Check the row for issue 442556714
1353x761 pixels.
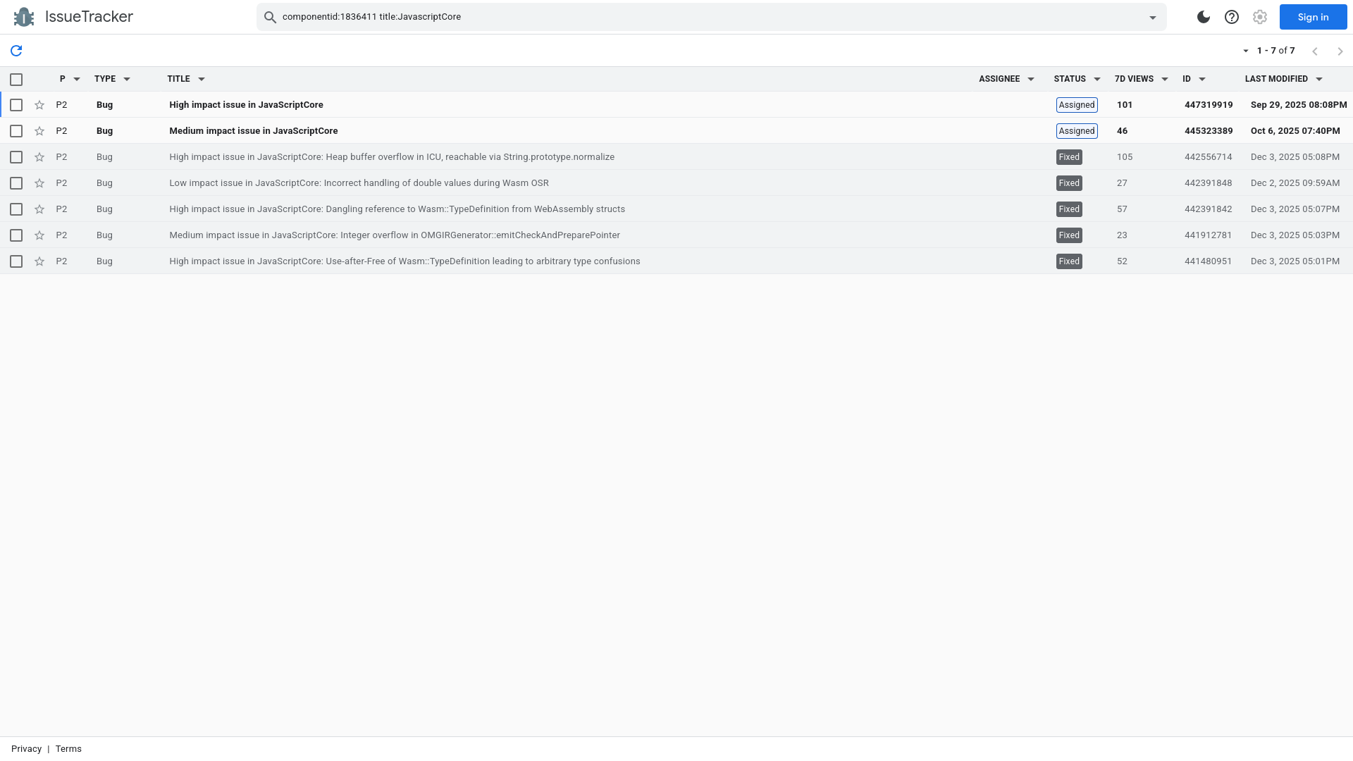(16, 157)
